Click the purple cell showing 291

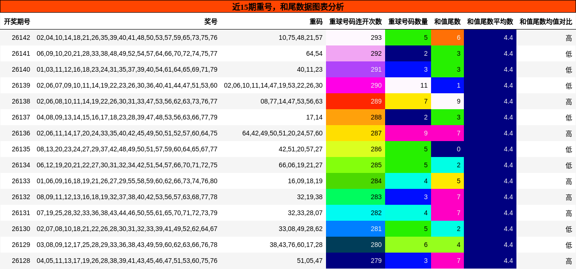(356, 69)
